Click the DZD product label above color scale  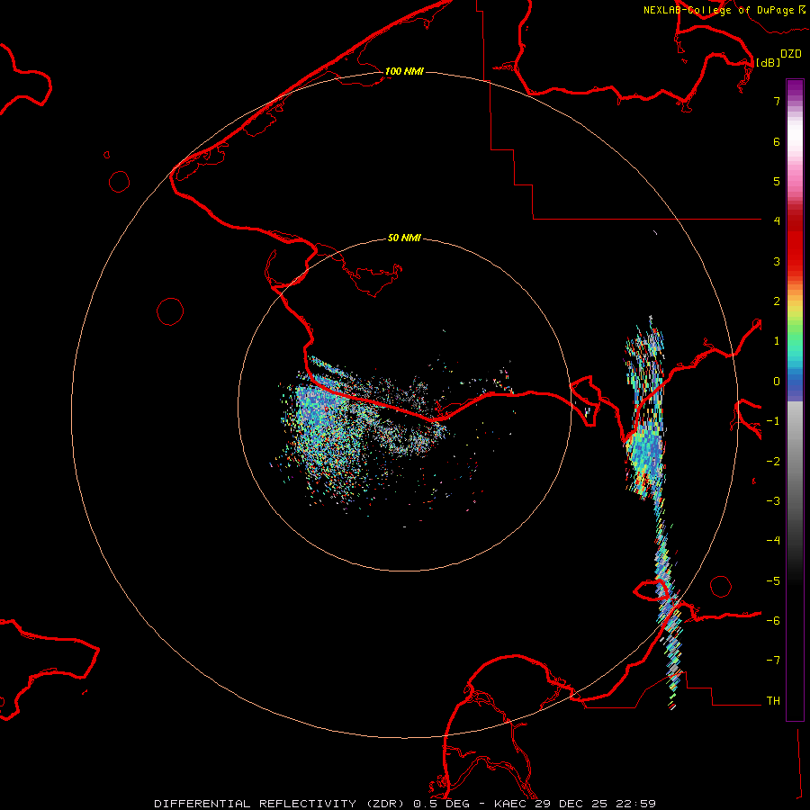[791, 54]
